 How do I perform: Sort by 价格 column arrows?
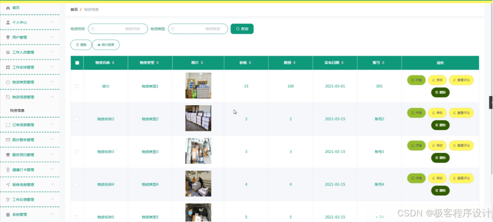[250, 63]
